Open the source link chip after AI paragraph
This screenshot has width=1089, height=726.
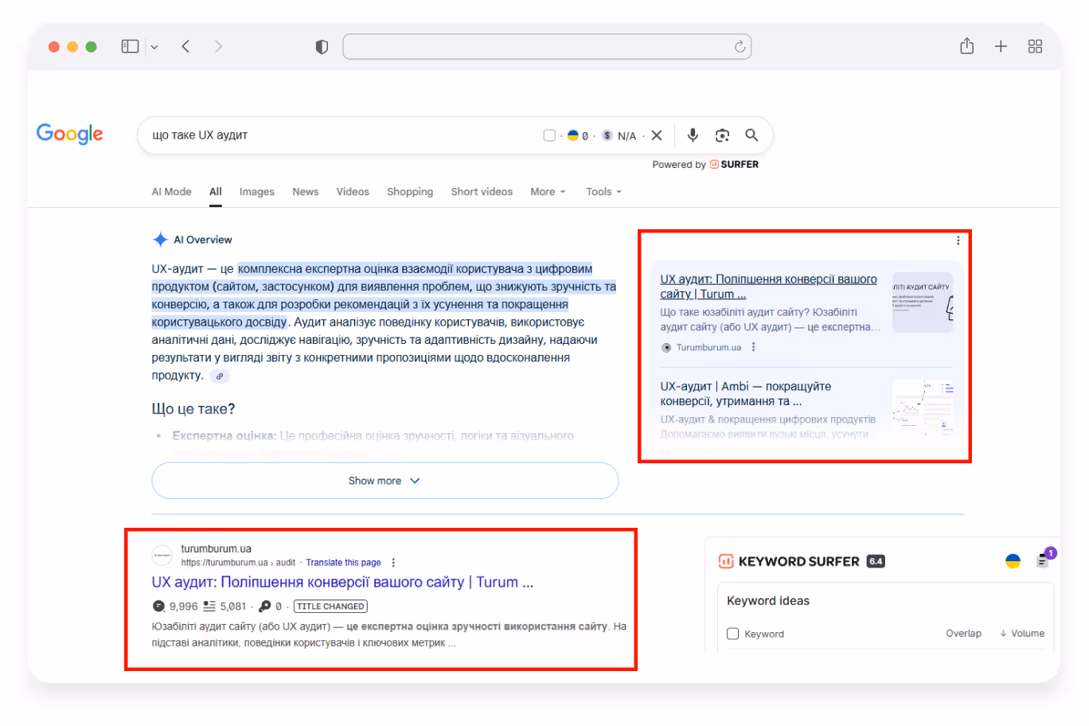[220, 377]
